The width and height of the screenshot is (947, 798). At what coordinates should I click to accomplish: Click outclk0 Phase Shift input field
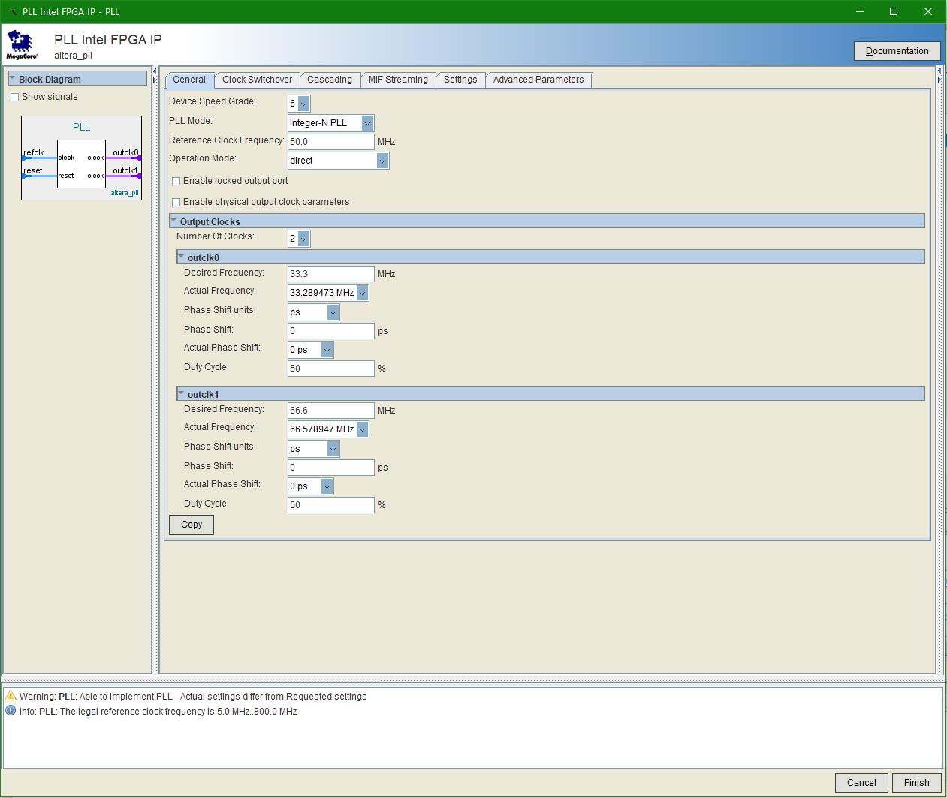tap(330, 330)
